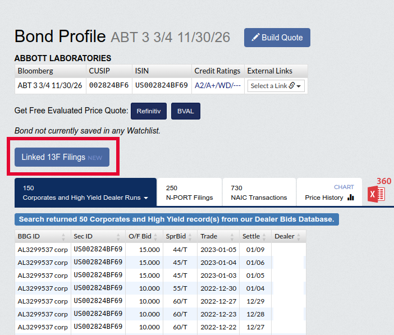
Task: Click the ABBOTT LABORATORIES issuer heading
Action: tap(63, 58)
